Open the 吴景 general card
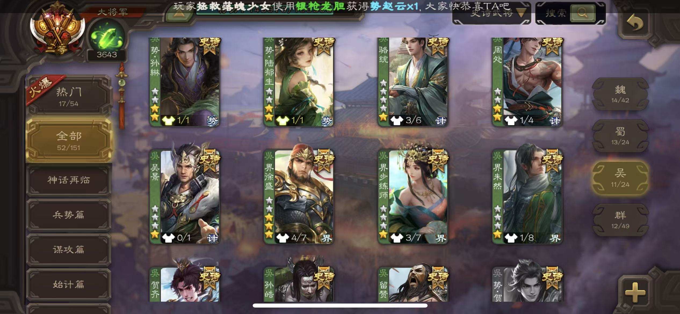Image resolution: width=680 pixels, height=314 pixels. (185, 197)
